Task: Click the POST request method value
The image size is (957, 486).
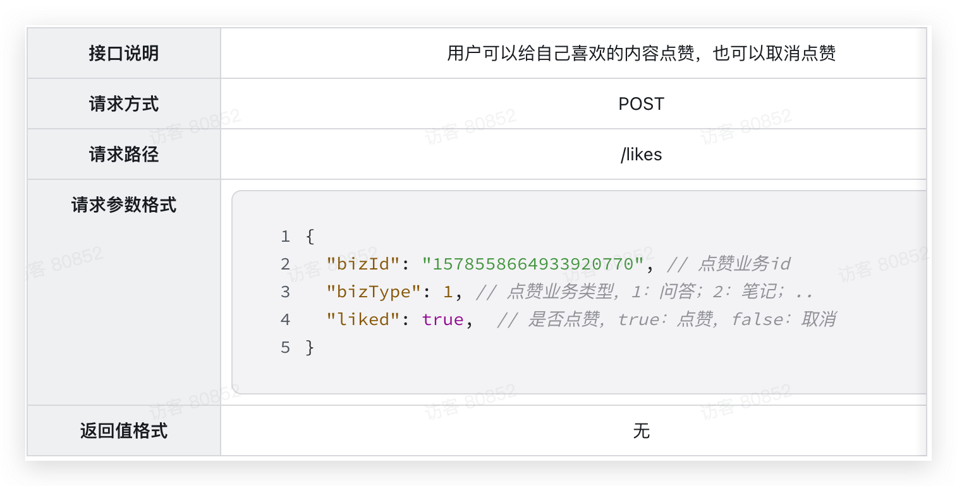Action: (x=641, y=104)
